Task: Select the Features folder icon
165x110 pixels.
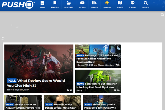Action: (69, 3)
